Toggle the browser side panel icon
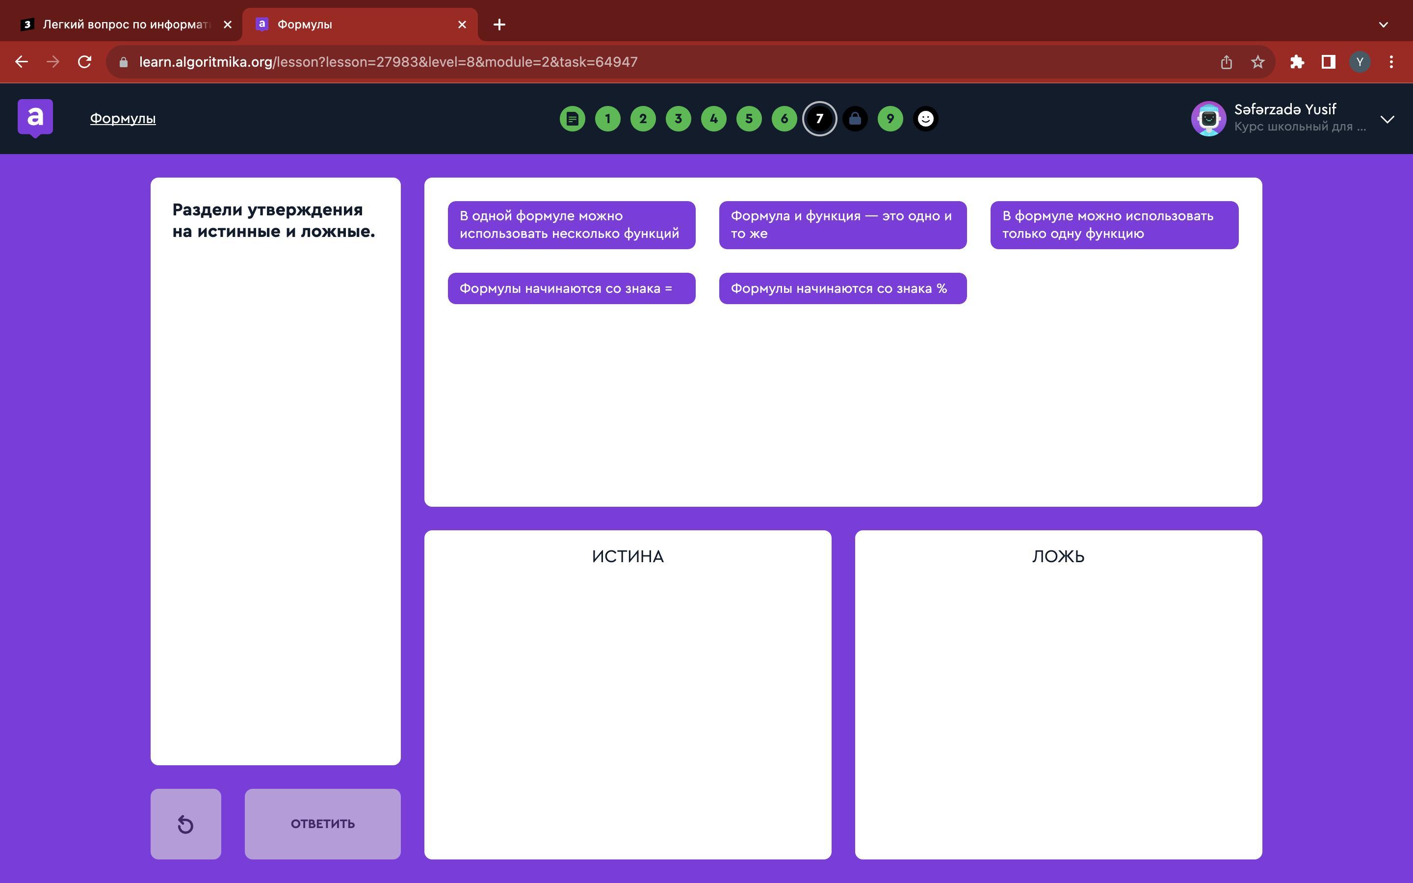 (1328, 62)
